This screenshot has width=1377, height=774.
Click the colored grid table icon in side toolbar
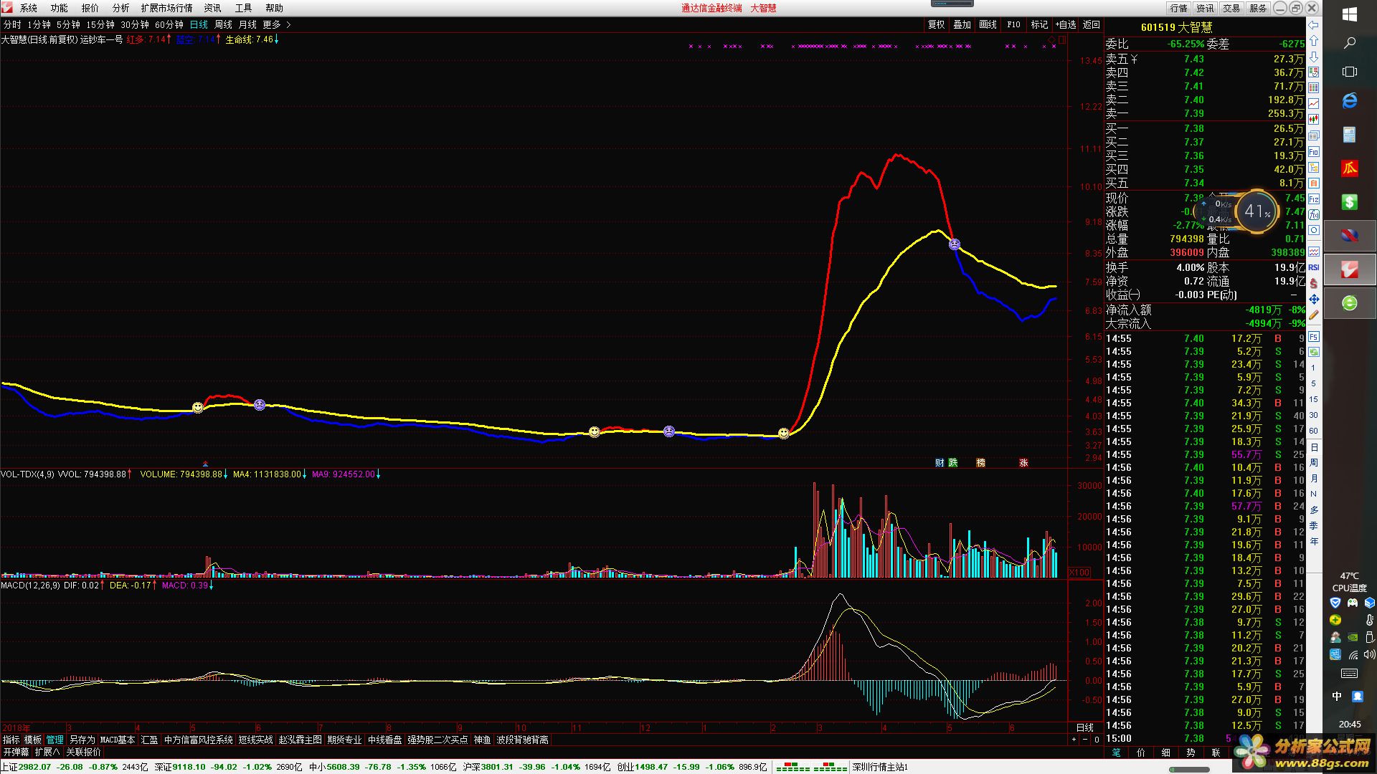pos(1313,88)
